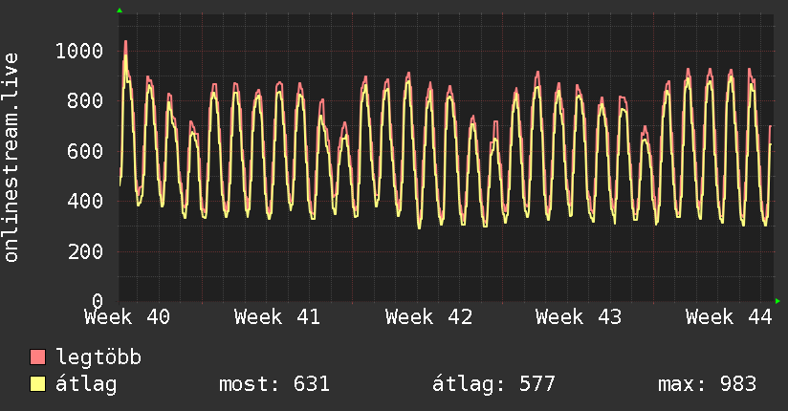The width and height of the screenshot is (788, 411).
Task: Click the 800 y-axis value
Action: pyautogui.click(x=85, y=101)
